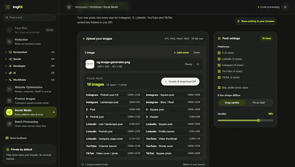Open Website Optimization workflow icon

click(x=9, y=89)
